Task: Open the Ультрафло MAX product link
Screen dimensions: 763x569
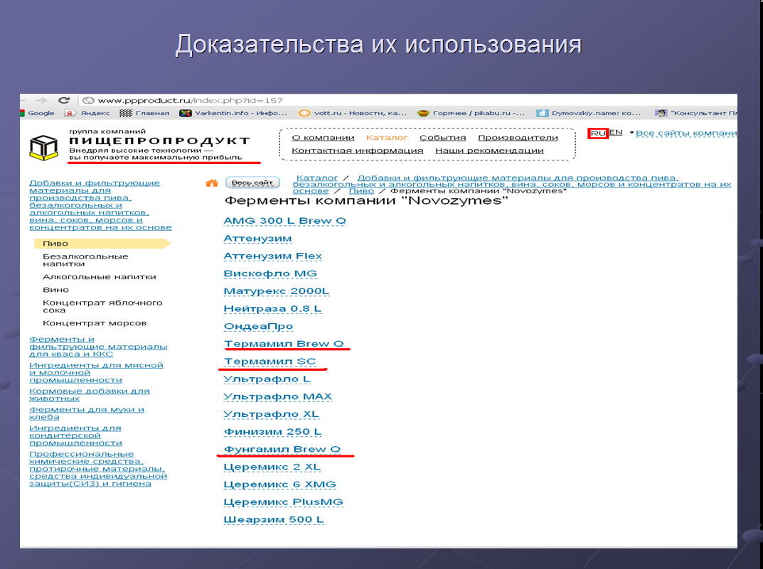Action: (x=277, y=396)
